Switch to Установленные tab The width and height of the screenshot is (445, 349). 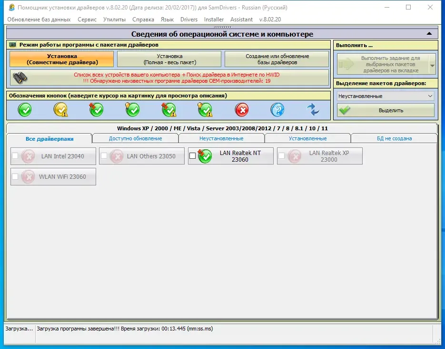click(307, 139)
